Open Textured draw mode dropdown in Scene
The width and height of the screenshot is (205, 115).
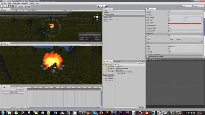7,11
